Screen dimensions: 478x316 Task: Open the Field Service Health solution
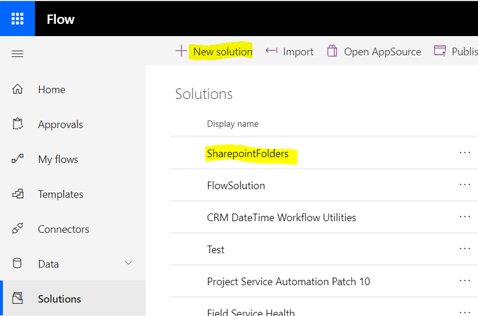coord(251,312)
